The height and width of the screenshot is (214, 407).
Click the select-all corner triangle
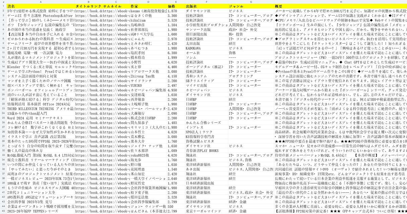point(3,2)
